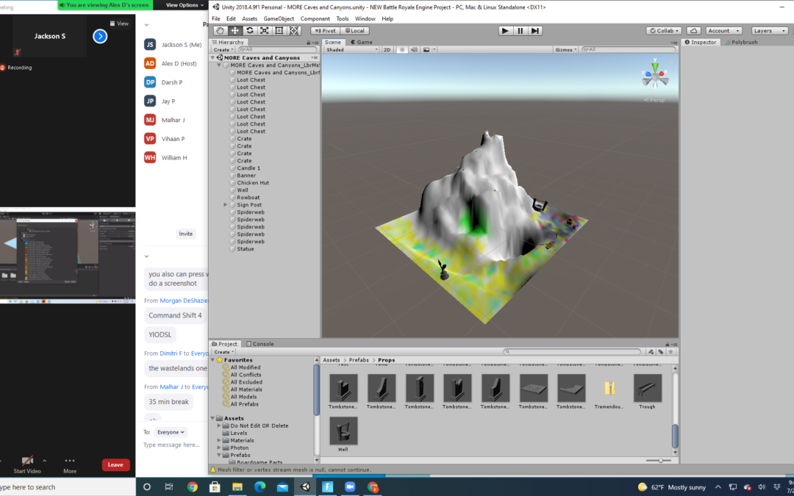Toggle scene lighting sun icon
This screenshot has width=794, height=496.
pyautogui.click(x=403, y=50)
